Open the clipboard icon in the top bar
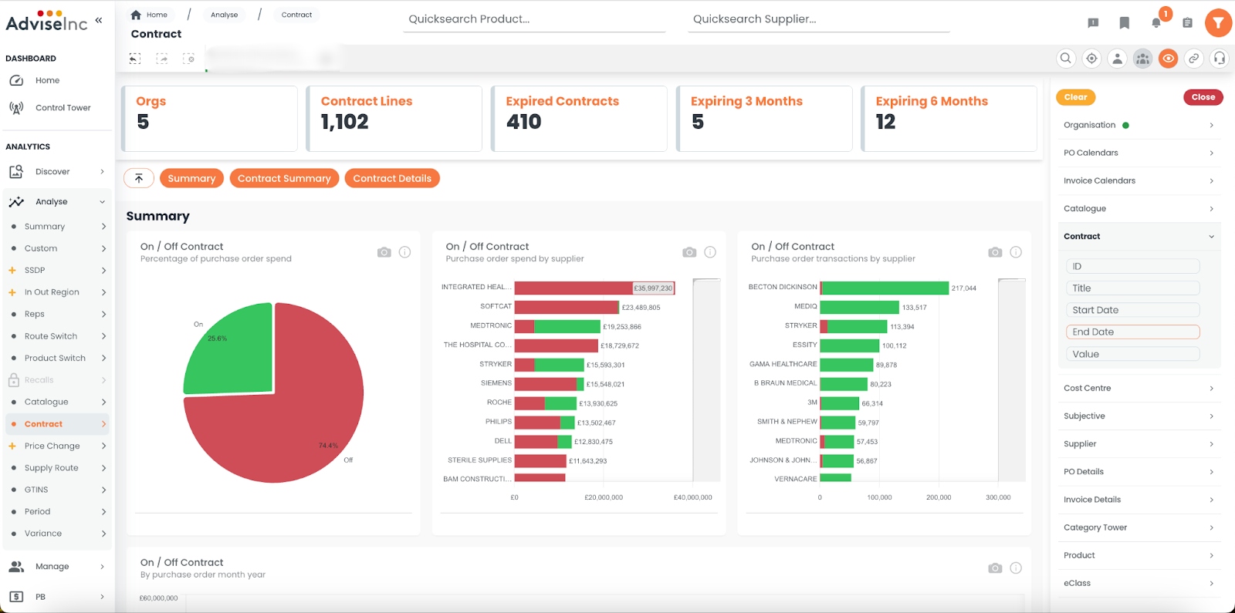Screen dimensions: 1235x613 coord(1187,22)
